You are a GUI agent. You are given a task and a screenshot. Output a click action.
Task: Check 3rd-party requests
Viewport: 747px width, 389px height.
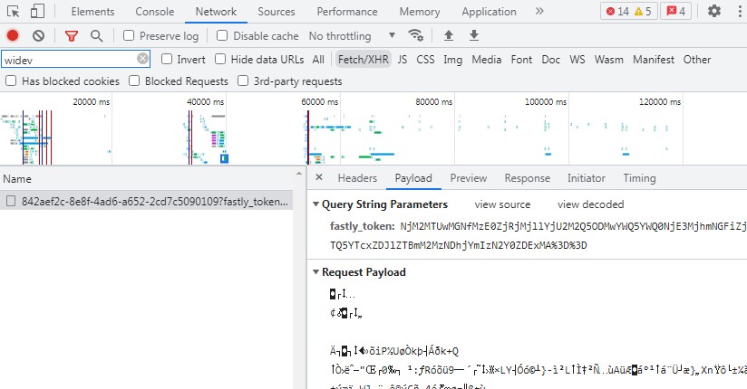(x=243, y=81)
